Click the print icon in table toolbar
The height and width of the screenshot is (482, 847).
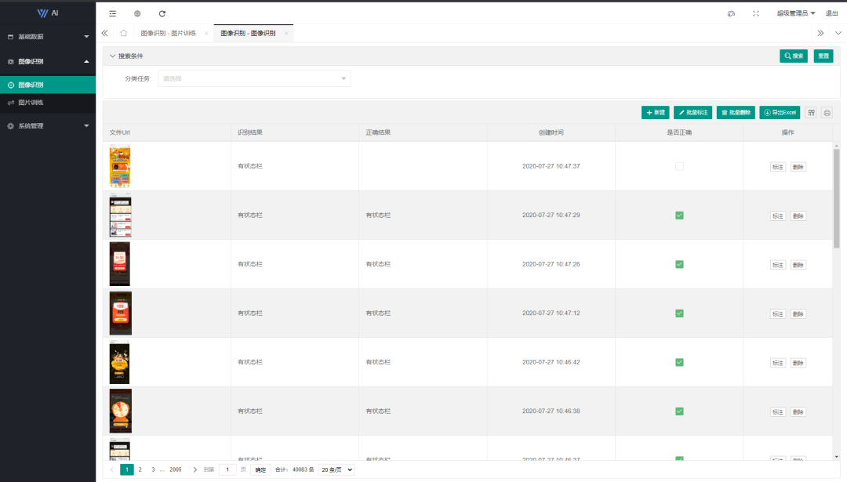[827, 112]
